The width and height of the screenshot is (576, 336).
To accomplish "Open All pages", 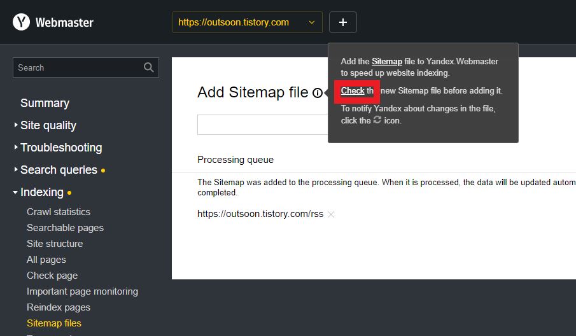I will pos(46,260).
